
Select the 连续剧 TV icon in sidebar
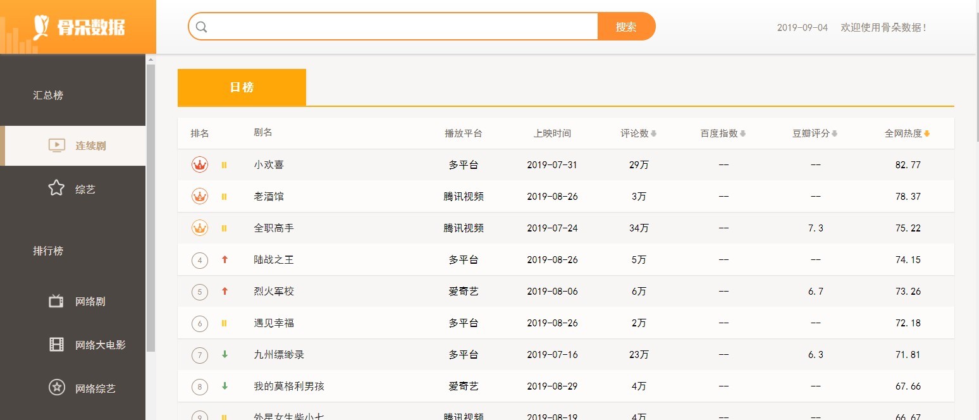click(x=56, y=145)
